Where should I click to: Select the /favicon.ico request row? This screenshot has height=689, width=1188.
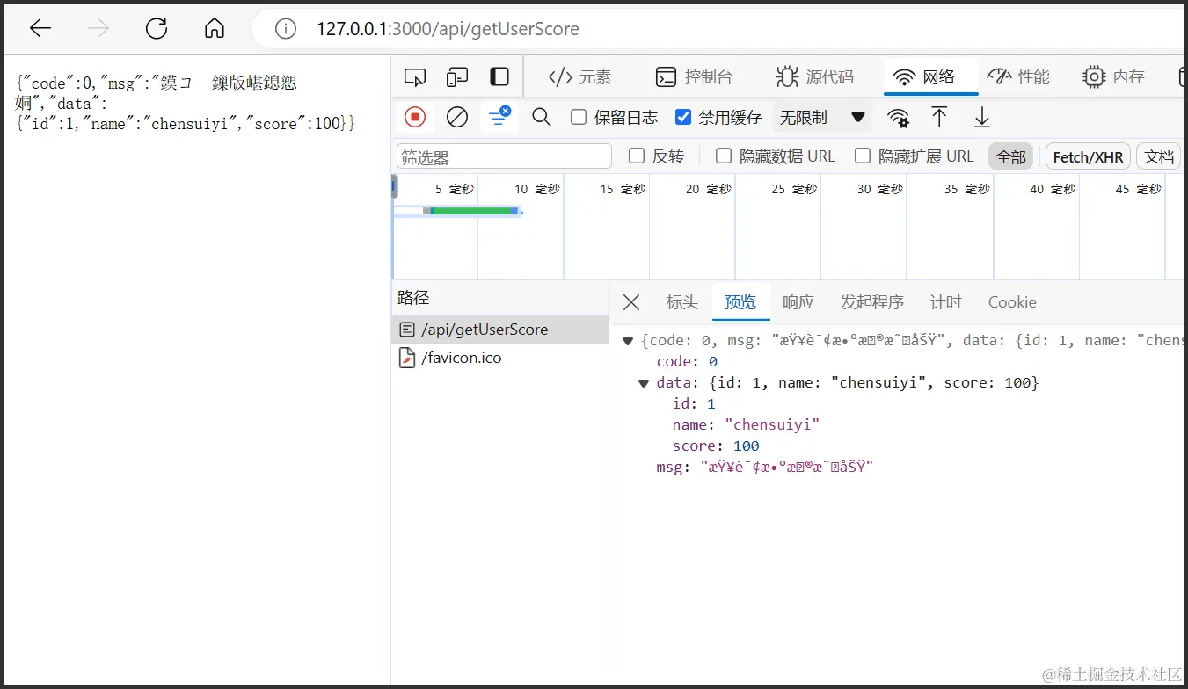coord(499,358)
